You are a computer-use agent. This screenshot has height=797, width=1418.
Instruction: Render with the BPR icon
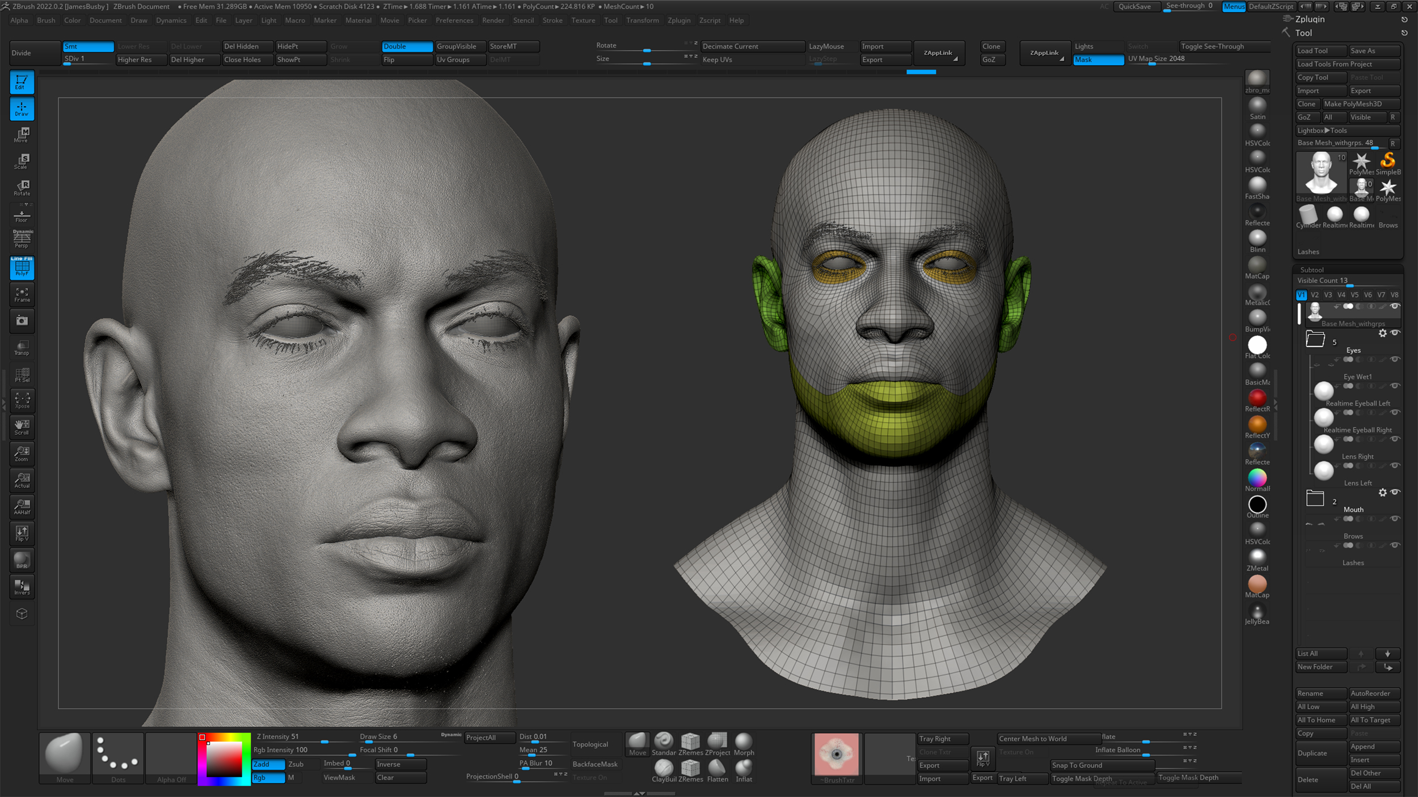coord(22,560)
